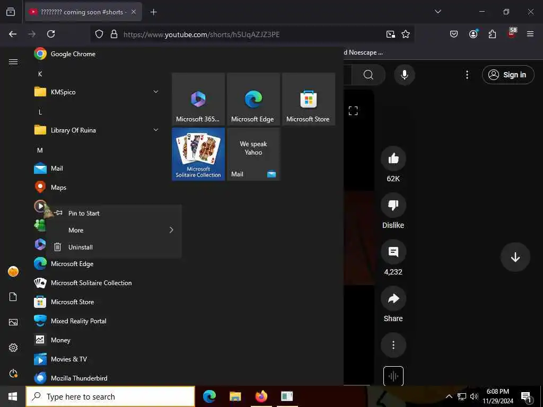This screenshot has width=543, height=407.
Task: Open the Firefox View icon
Action: pos(11,12)
